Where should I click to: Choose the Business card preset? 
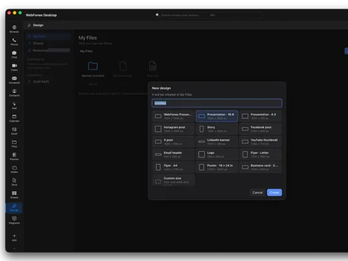260,167
